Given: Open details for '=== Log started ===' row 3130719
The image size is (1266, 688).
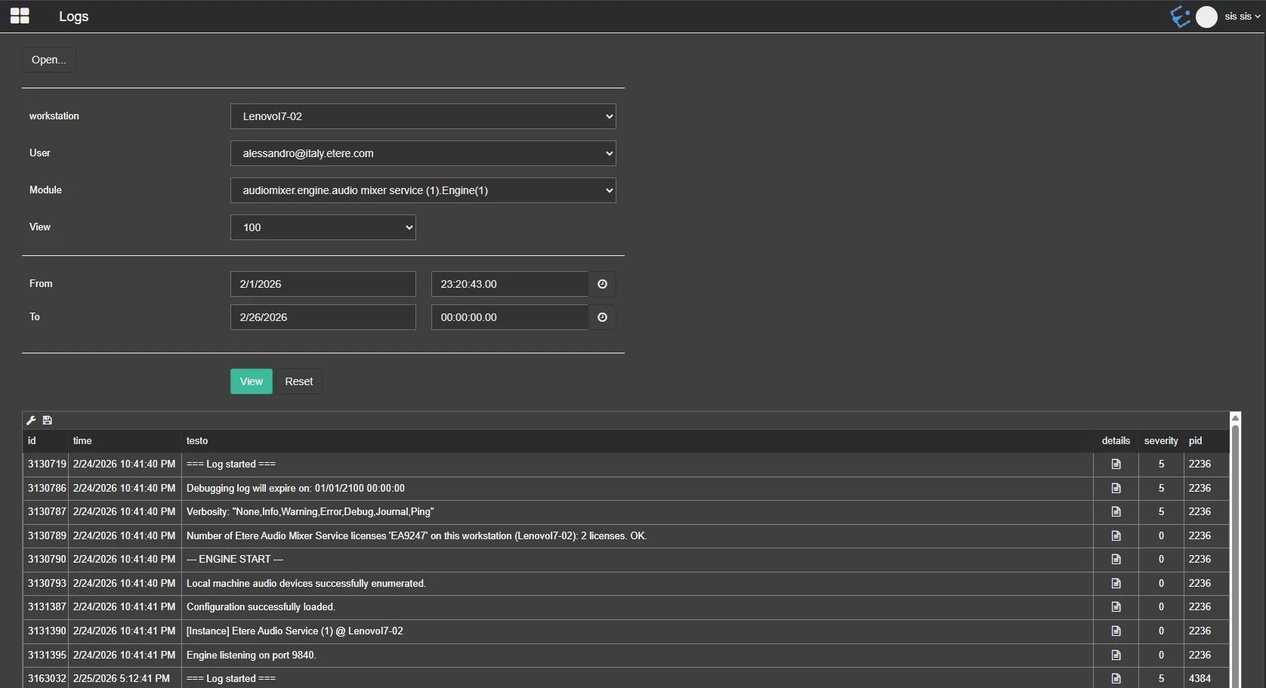Looking at the screenshot, I should click(x=1116, y=464).
